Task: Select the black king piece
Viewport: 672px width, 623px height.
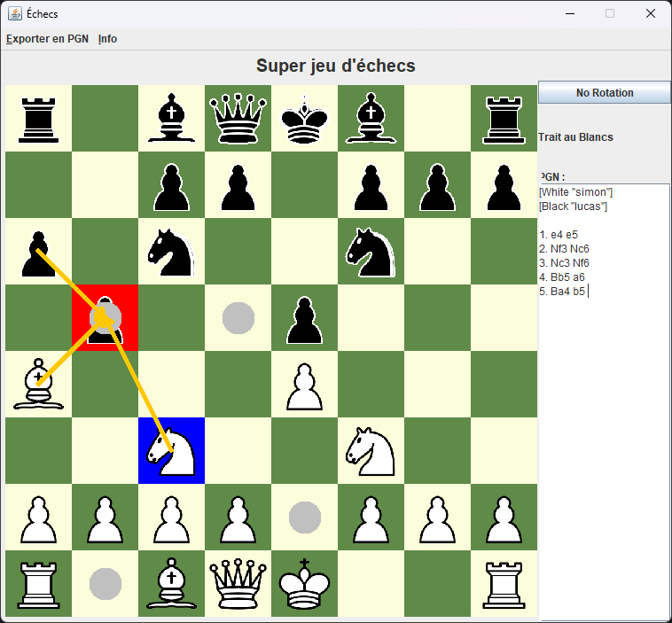Action: [304, 119]
